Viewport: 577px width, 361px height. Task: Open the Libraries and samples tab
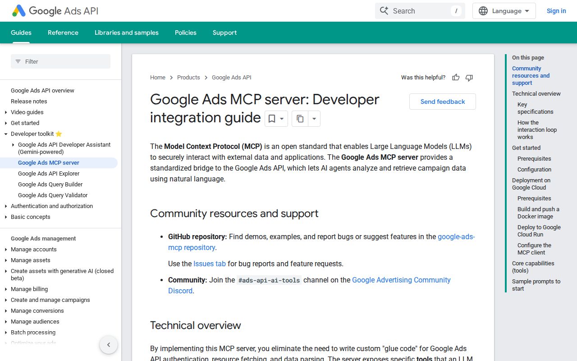(x=127, y=32)
